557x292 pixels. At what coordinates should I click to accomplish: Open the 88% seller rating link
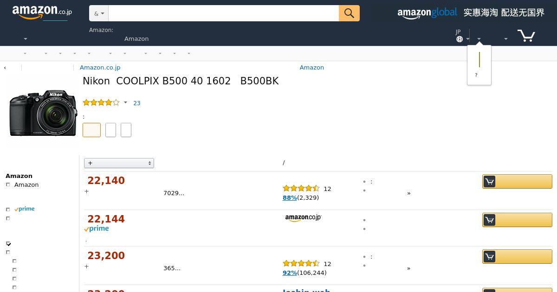[290, 198]
